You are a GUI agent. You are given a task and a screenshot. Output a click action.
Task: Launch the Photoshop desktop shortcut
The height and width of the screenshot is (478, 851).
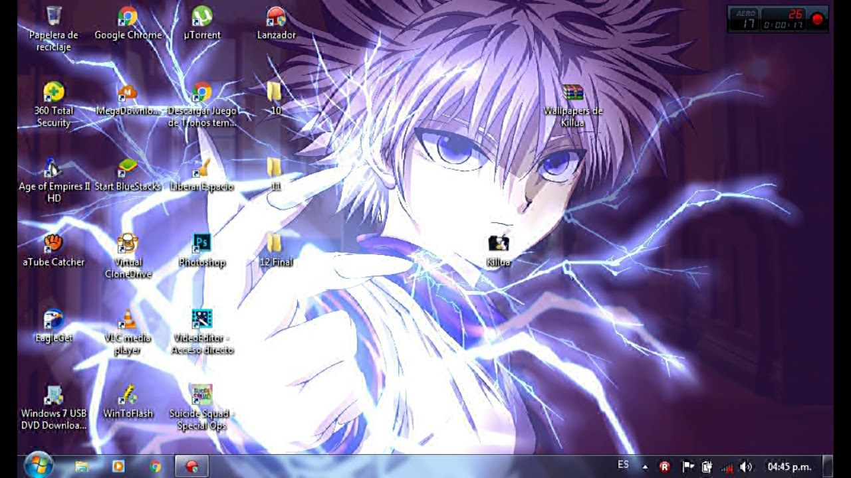pyautogui.click(x=201, y=250)
